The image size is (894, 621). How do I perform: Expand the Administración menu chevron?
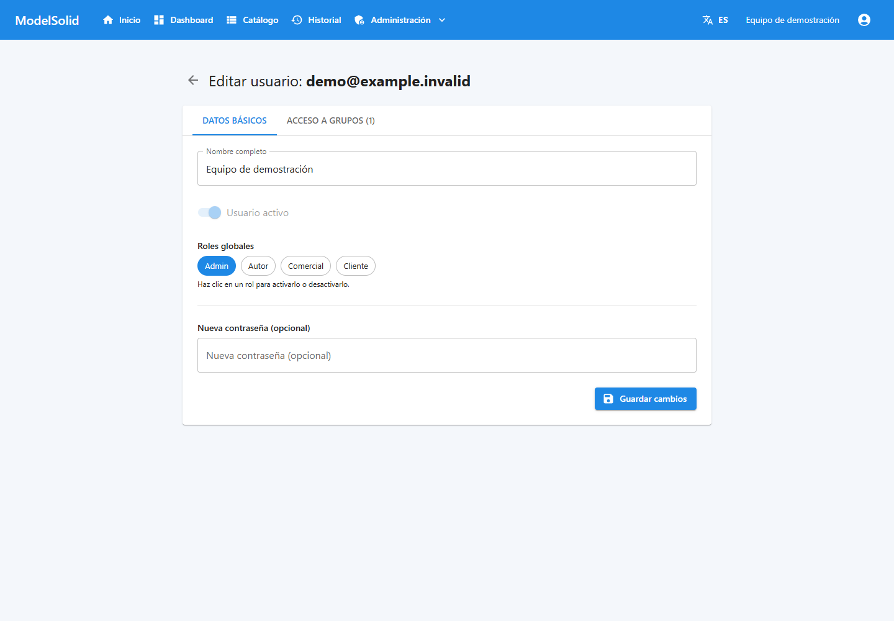442,20
